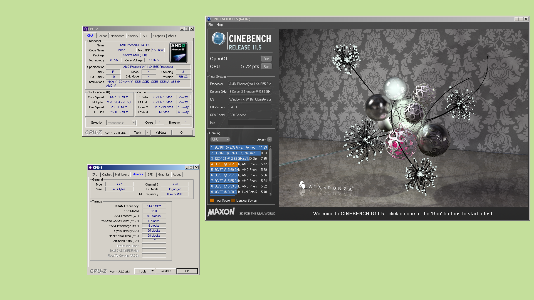534x300 pixels.
Task: Click the NB Frequency value 4047.5 MHz
Action: point(175,194)
